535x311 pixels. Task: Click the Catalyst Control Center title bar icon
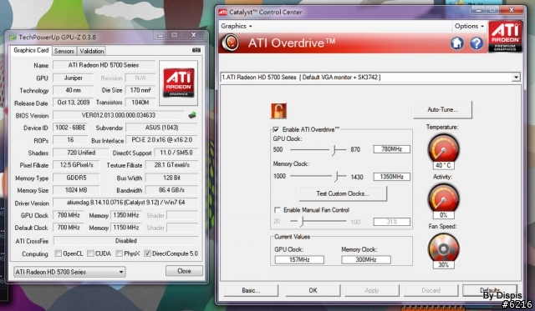(222, 13)
